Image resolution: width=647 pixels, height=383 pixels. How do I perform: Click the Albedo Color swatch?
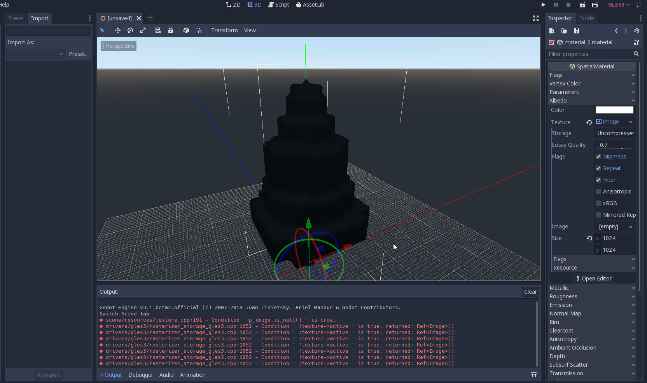coord(614,110)
